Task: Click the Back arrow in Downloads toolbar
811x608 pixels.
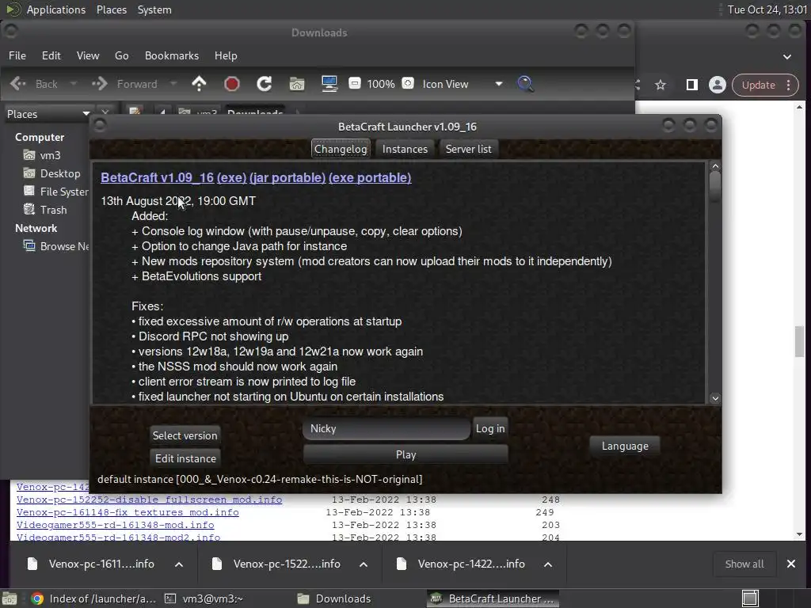Action: click(18, 84)
